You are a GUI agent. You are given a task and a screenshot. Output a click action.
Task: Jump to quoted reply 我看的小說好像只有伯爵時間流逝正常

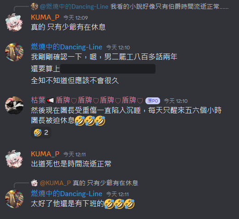point(169,6)
